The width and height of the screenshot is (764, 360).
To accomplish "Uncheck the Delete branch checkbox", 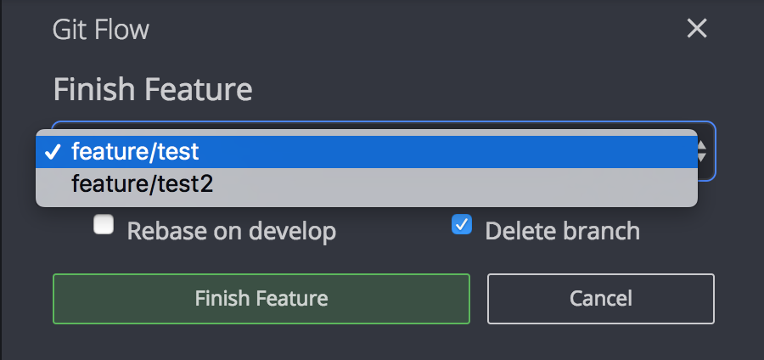I will (462, 225).
